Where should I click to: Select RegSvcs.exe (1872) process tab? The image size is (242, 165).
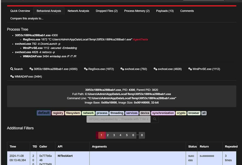click(x=99, y=69)
